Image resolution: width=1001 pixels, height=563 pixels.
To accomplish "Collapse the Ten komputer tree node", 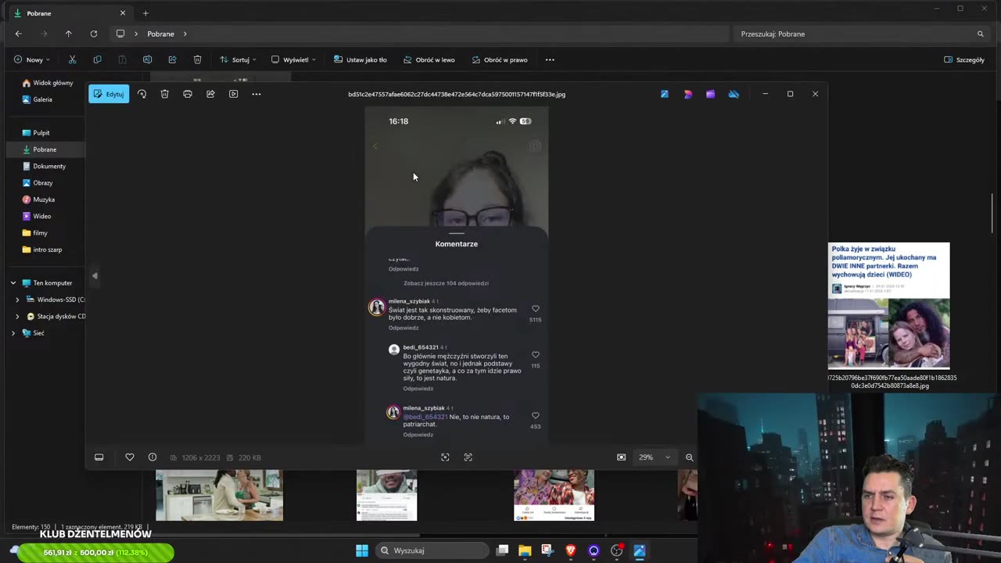I will tap(13, 283).
